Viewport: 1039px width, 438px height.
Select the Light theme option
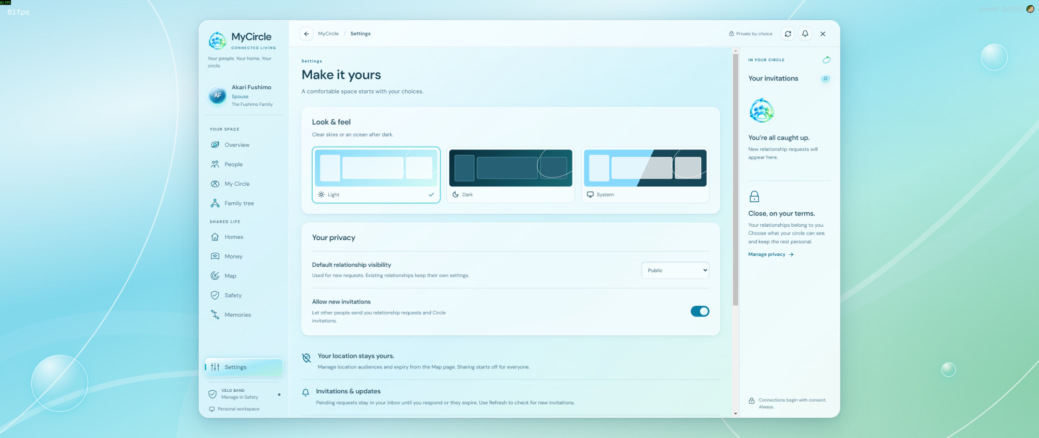coord(376,175)
